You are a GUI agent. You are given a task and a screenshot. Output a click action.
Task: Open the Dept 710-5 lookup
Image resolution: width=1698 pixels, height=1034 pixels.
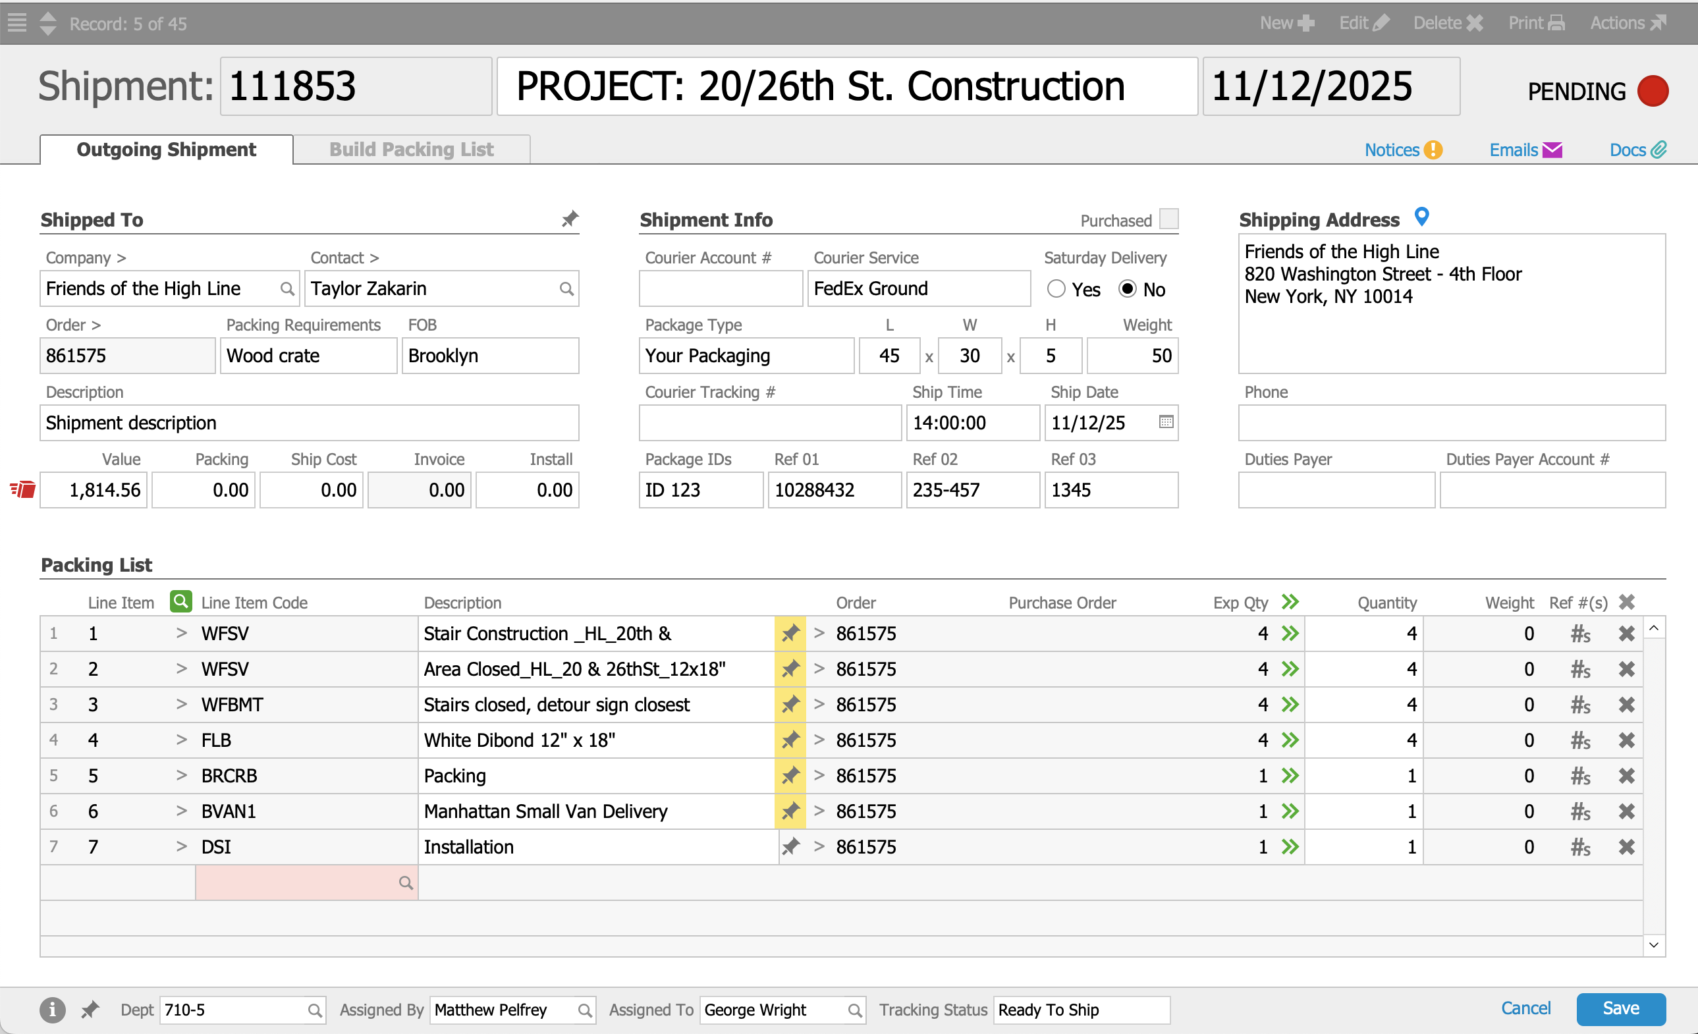point(314,1010)
